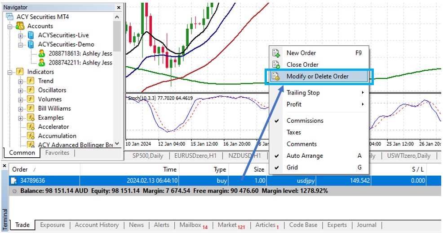Select Modify or Delete Order
The height and width of the screenshot is (233, 443).
pyautogui.click(x=317, y=76)
